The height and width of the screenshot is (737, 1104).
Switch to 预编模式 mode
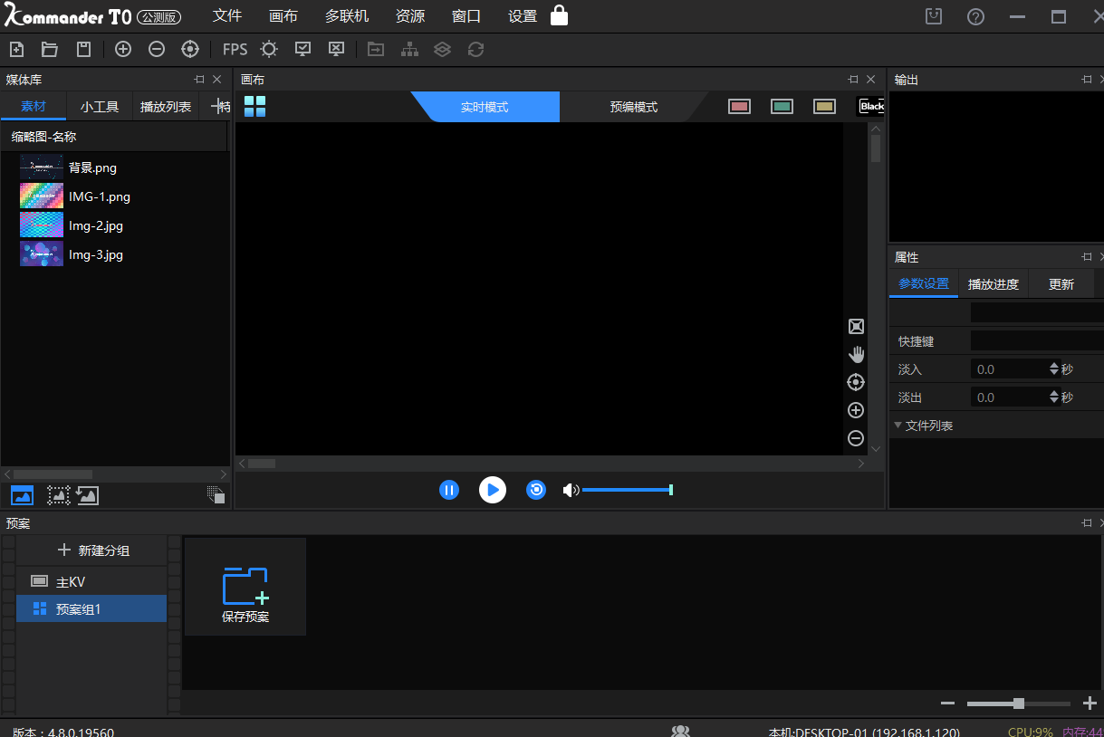pyautogui.click(x=633, y=107)
